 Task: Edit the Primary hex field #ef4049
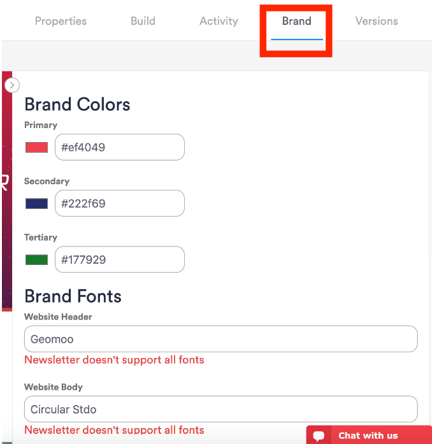pos(120,147)
